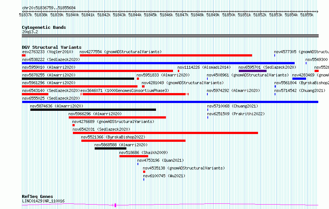The image size is (329, 209).
Task: Click nsv5966296 (Almarri2020) label
Action: 95,114
